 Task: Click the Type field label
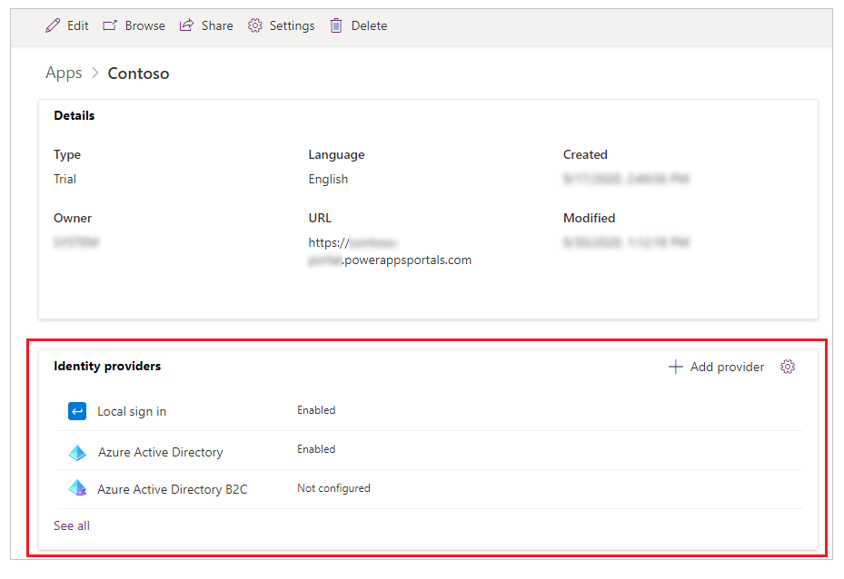click(67, 155)
